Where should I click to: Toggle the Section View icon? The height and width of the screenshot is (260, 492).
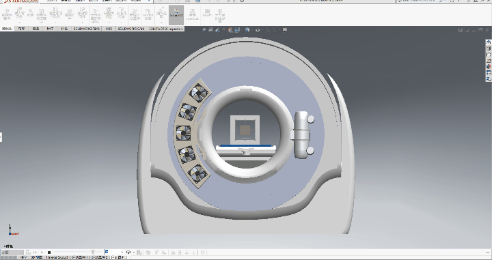coord(223,30)
